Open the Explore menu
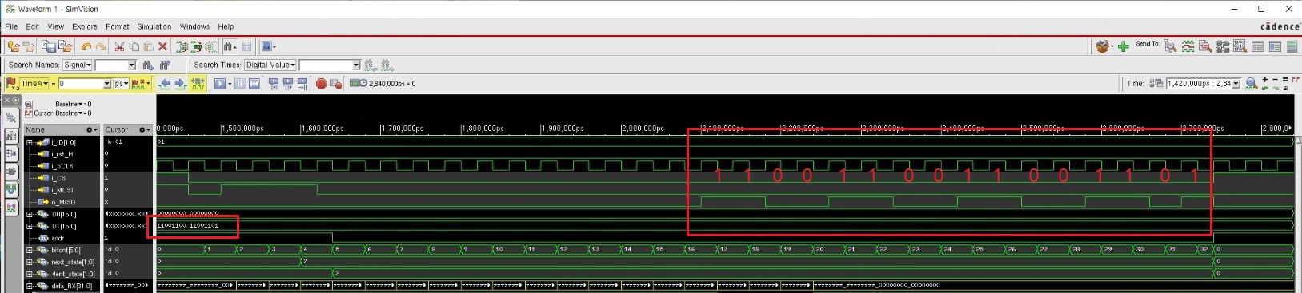Image resolution: width=1302 pixels, height=293 pixels. pyautogui.click(x=84, y=26)
